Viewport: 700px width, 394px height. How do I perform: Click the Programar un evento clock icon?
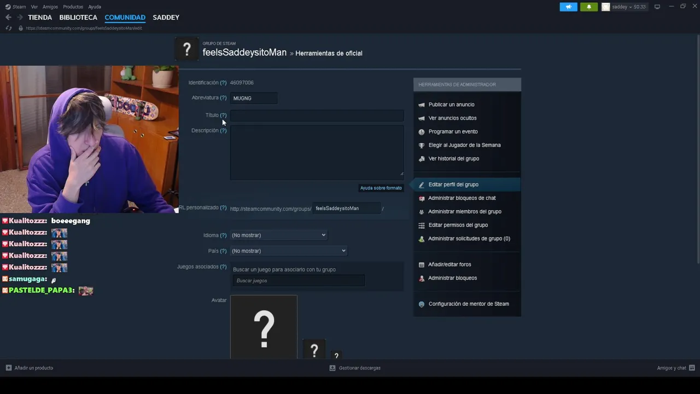click(x=421, y=132)
